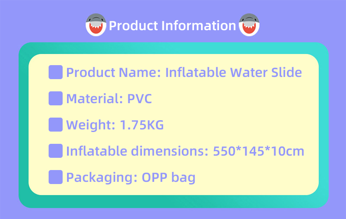Click the "1.75KG" weight value
The width and height of the screenshot is (346, 219).
pos(141,125)
